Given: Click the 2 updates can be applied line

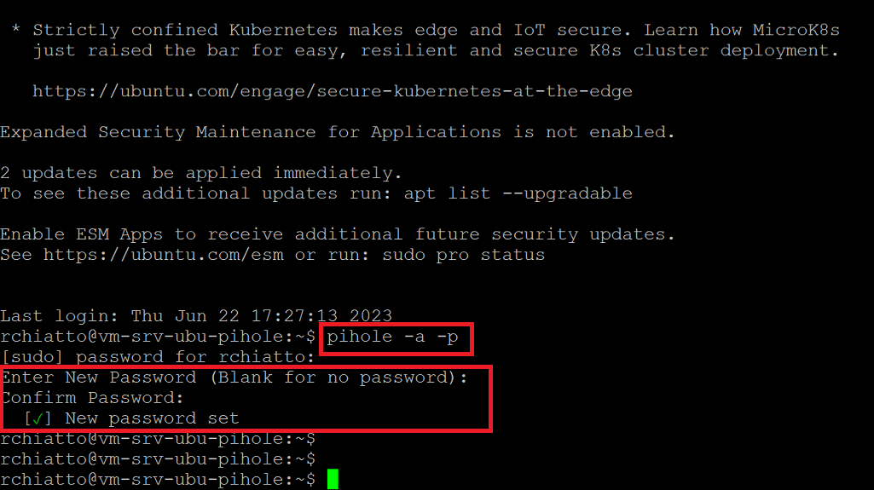Looking at the screenshot, I should [200, 173].
